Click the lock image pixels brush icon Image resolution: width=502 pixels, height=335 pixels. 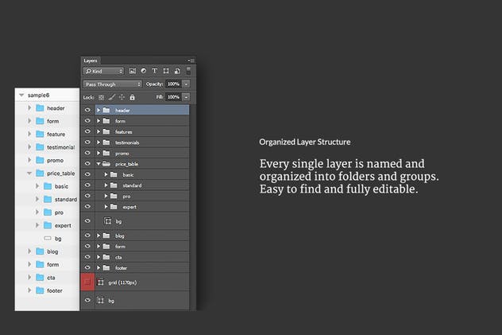(111, 97)
